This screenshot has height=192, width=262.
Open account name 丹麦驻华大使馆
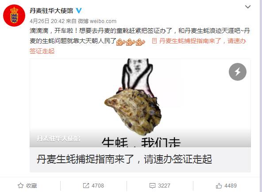(51, 11)
